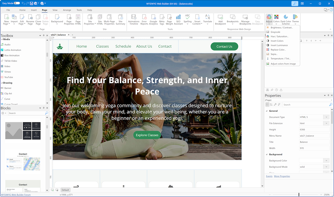Image resolution: width=334 pixels, height=197 pixels.
Task: Toggle the Easy Mode switch
Action: 17,3
